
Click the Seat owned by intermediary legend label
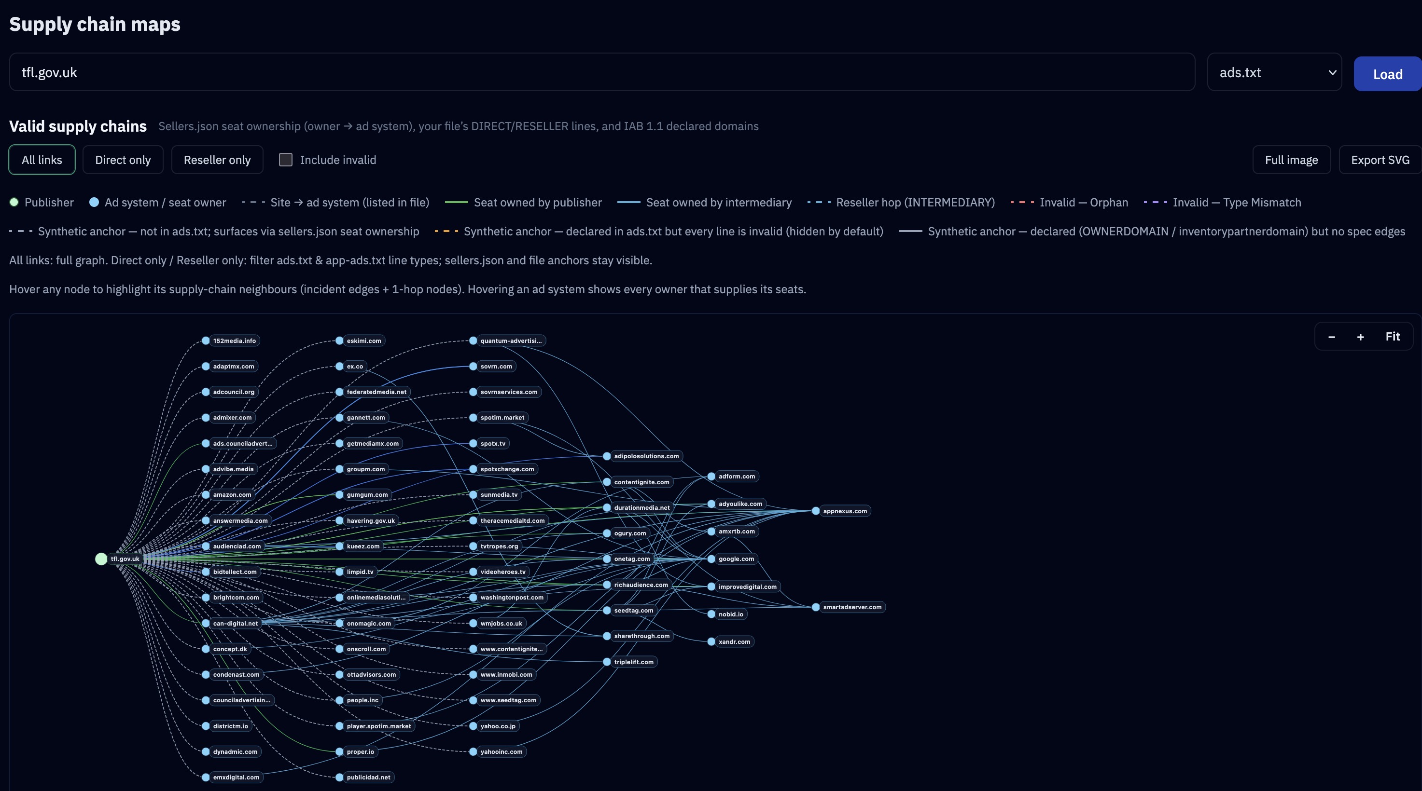(x=719, y=203)
